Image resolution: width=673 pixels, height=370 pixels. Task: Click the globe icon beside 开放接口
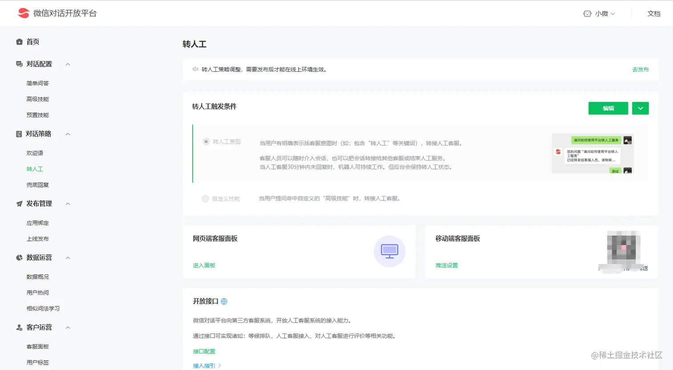pyautogui.click(x=223, y=301)
